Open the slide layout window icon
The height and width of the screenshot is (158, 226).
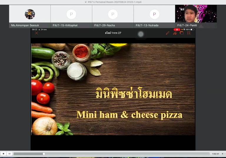click(182, 33)
